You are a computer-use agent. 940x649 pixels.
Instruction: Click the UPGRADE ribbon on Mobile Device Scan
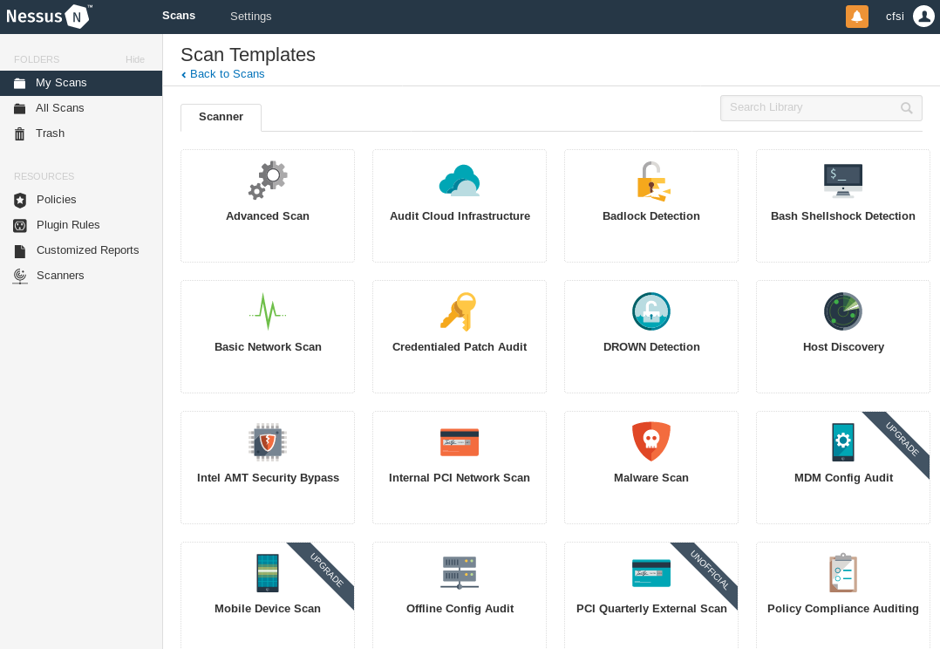pos(327,570)
